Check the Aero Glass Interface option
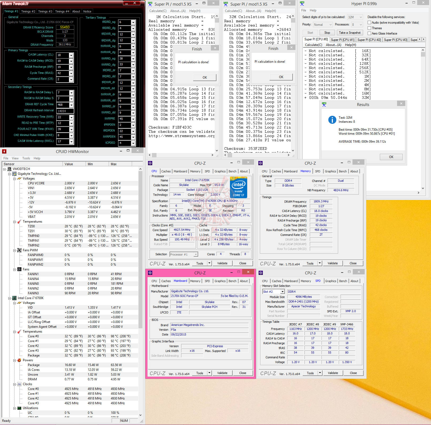This screenshot has height=425, width=431. tap(369, 33)
